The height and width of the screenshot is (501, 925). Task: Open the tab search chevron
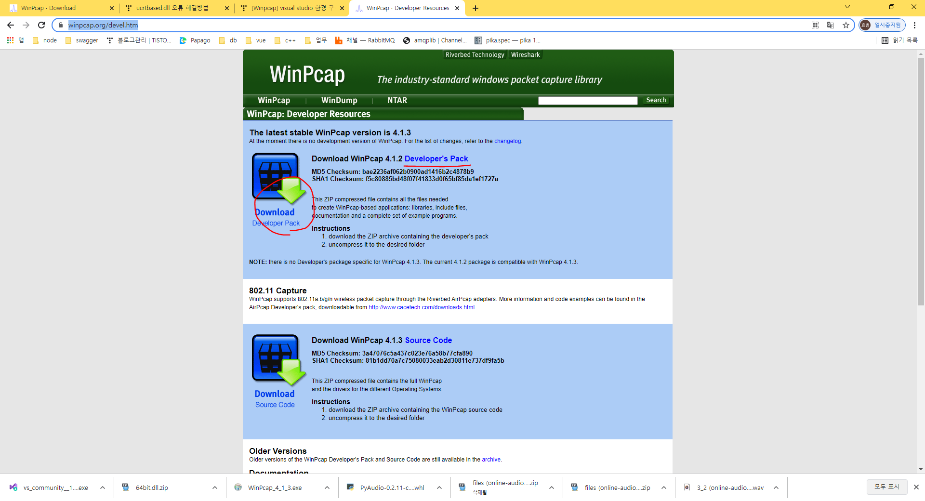coord(847,7)
